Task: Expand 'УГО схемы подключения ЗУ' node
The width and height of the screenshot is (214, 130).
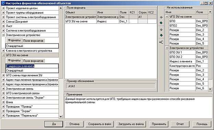Action: [3, 75]
